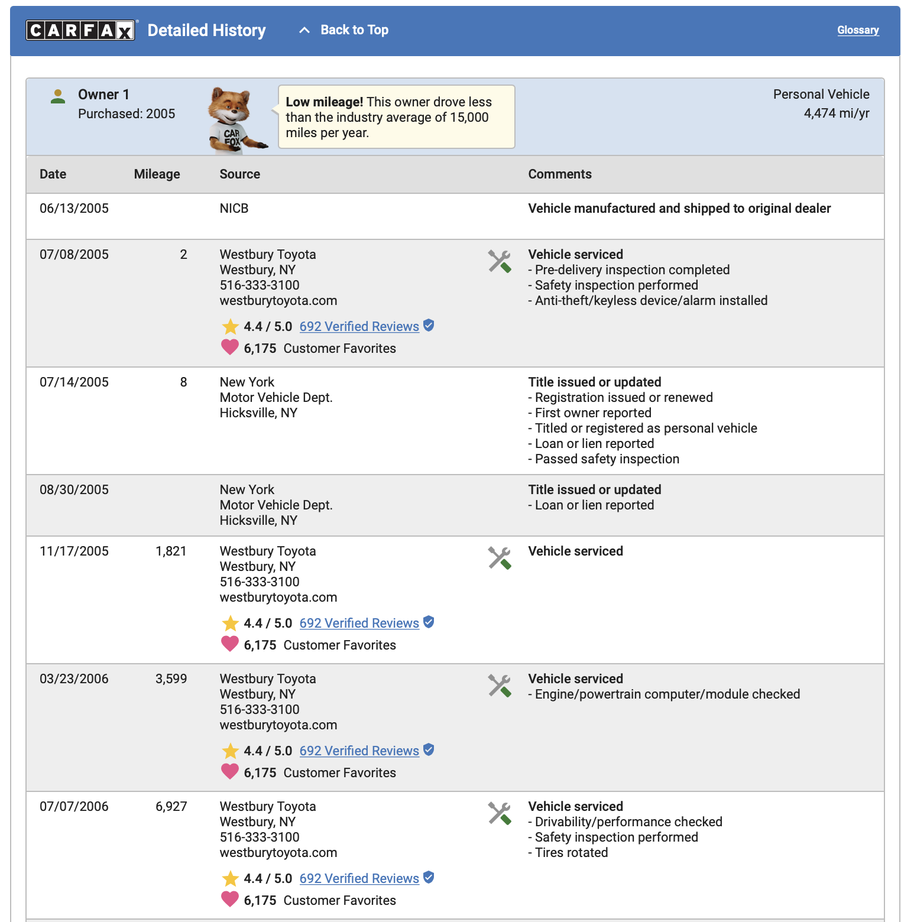
Task: Click the service wrench icon for 11/17/2005
Action: click(x=500, y=558)
